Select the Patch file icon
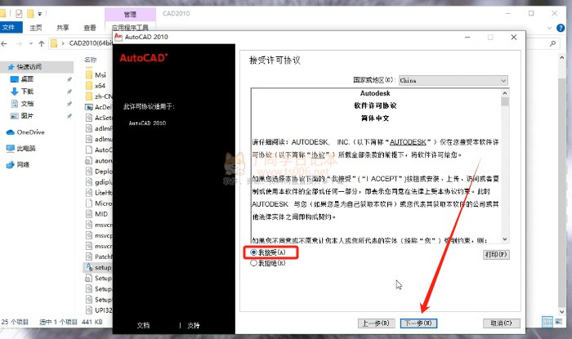 tap(89, 256)
